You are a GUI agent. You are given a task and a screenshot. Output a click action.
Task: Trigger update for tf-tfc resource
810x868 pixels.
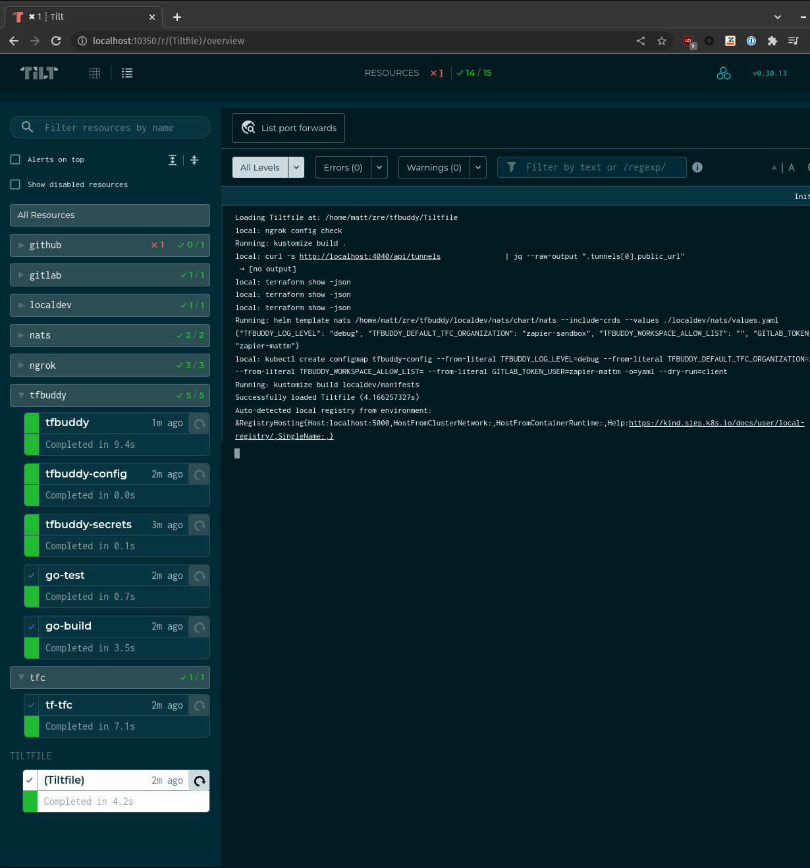pyautogui.click(x=200, y=705)
